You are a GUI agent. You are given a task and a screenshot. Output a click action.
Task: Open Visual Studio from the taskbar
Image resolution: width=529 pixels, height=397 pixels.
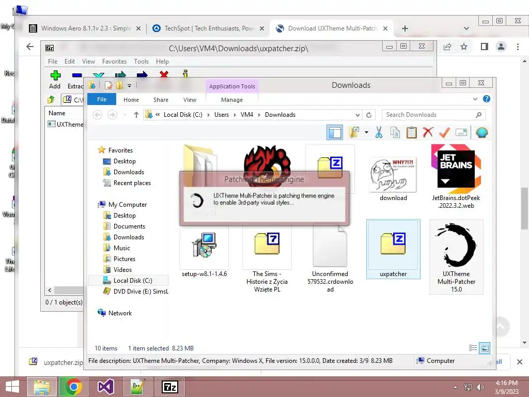pyautogui.click(x=105, y=387)
